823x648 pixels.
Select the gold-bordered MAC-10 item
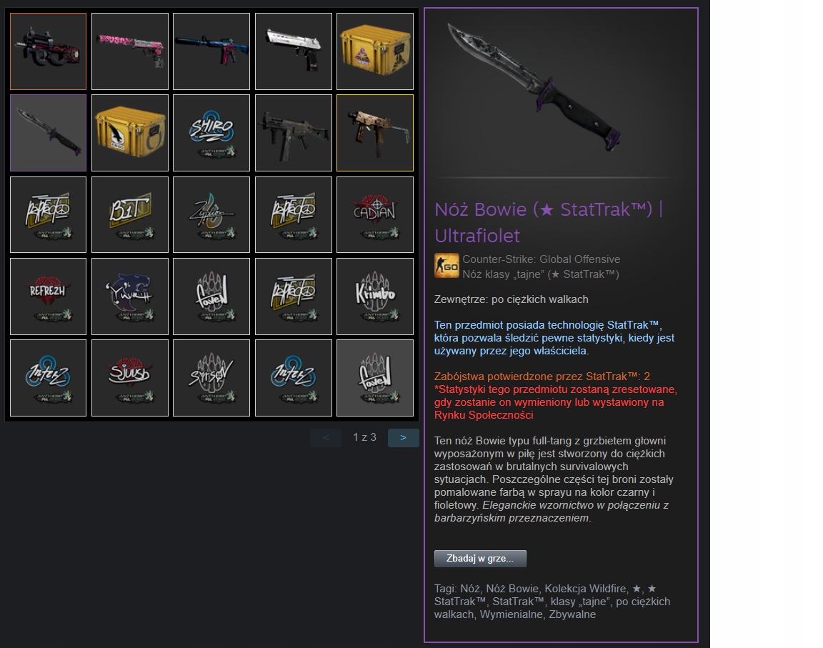tap(375, 133)
